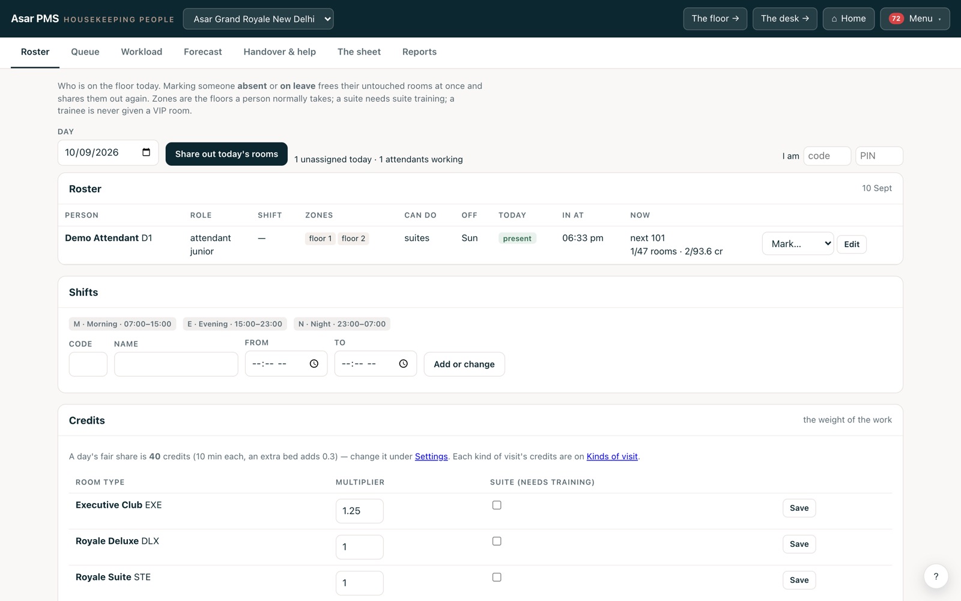The image size is (961, 601).
Task: Select the Roster tab
Action: 35,52
